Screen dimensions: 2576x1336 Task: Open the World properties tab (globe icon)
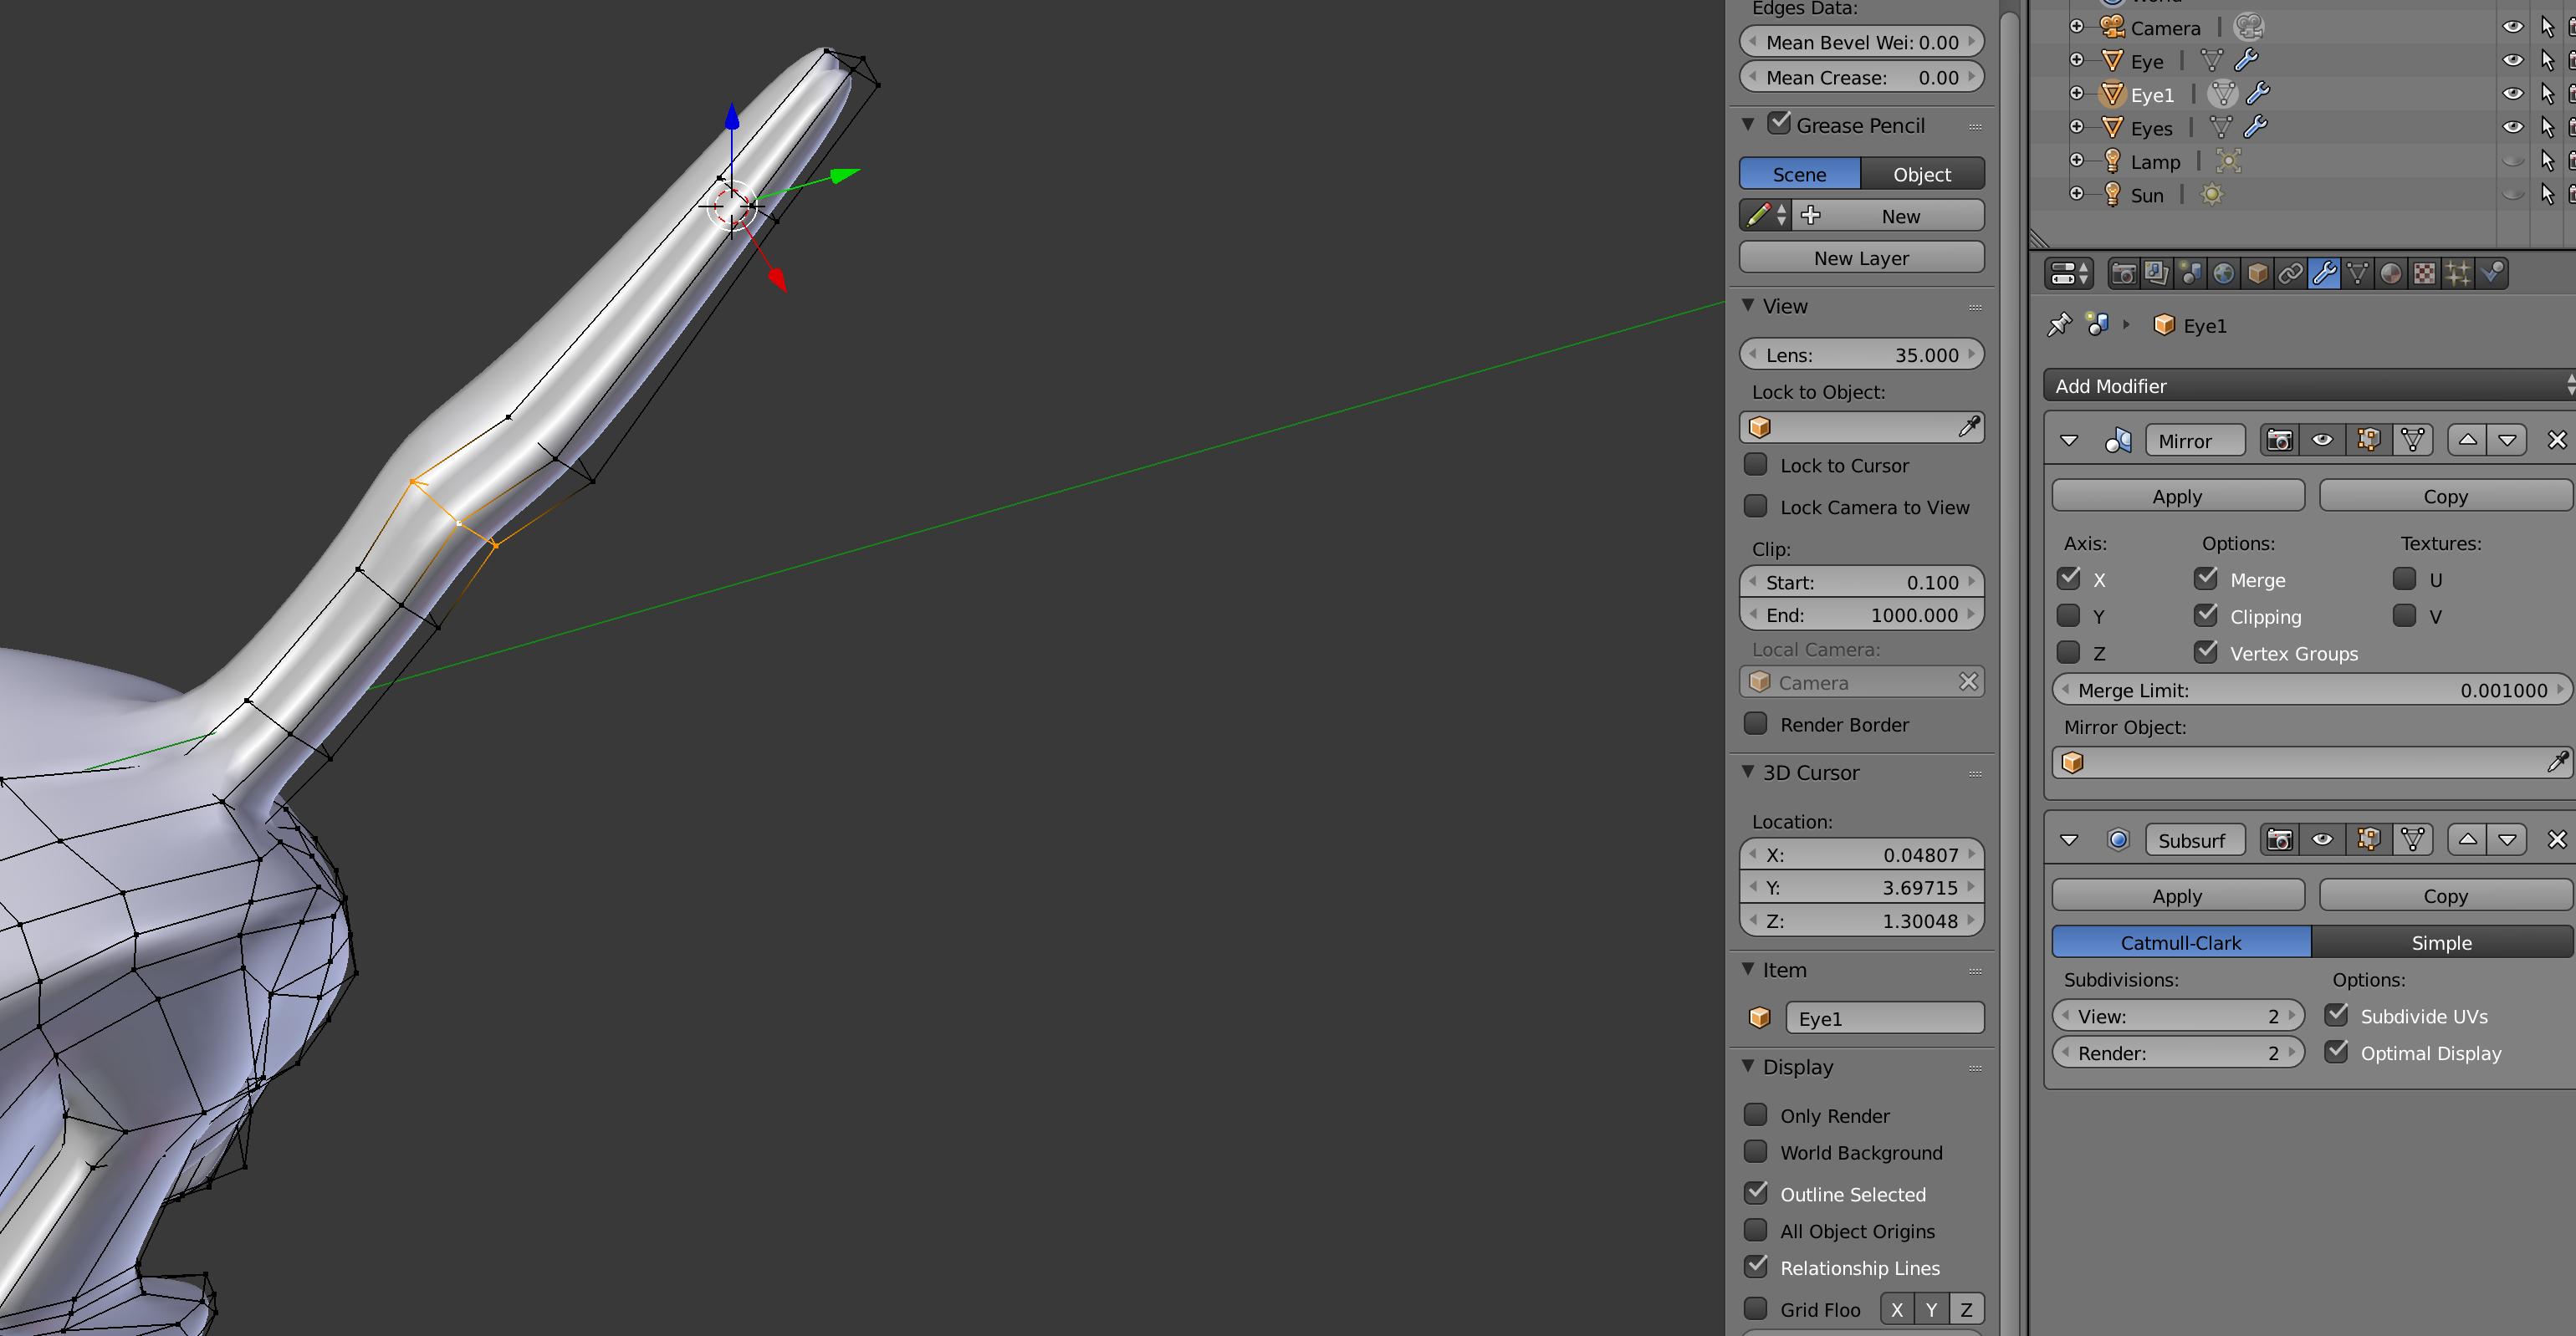pyautogui.click(x=2224, y=273)
